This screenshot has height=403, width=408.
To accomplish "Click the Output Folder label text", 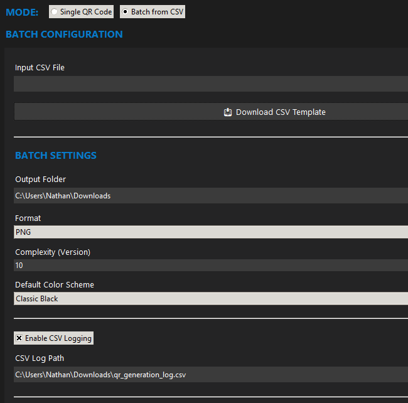I will click(x=40, y=179).
